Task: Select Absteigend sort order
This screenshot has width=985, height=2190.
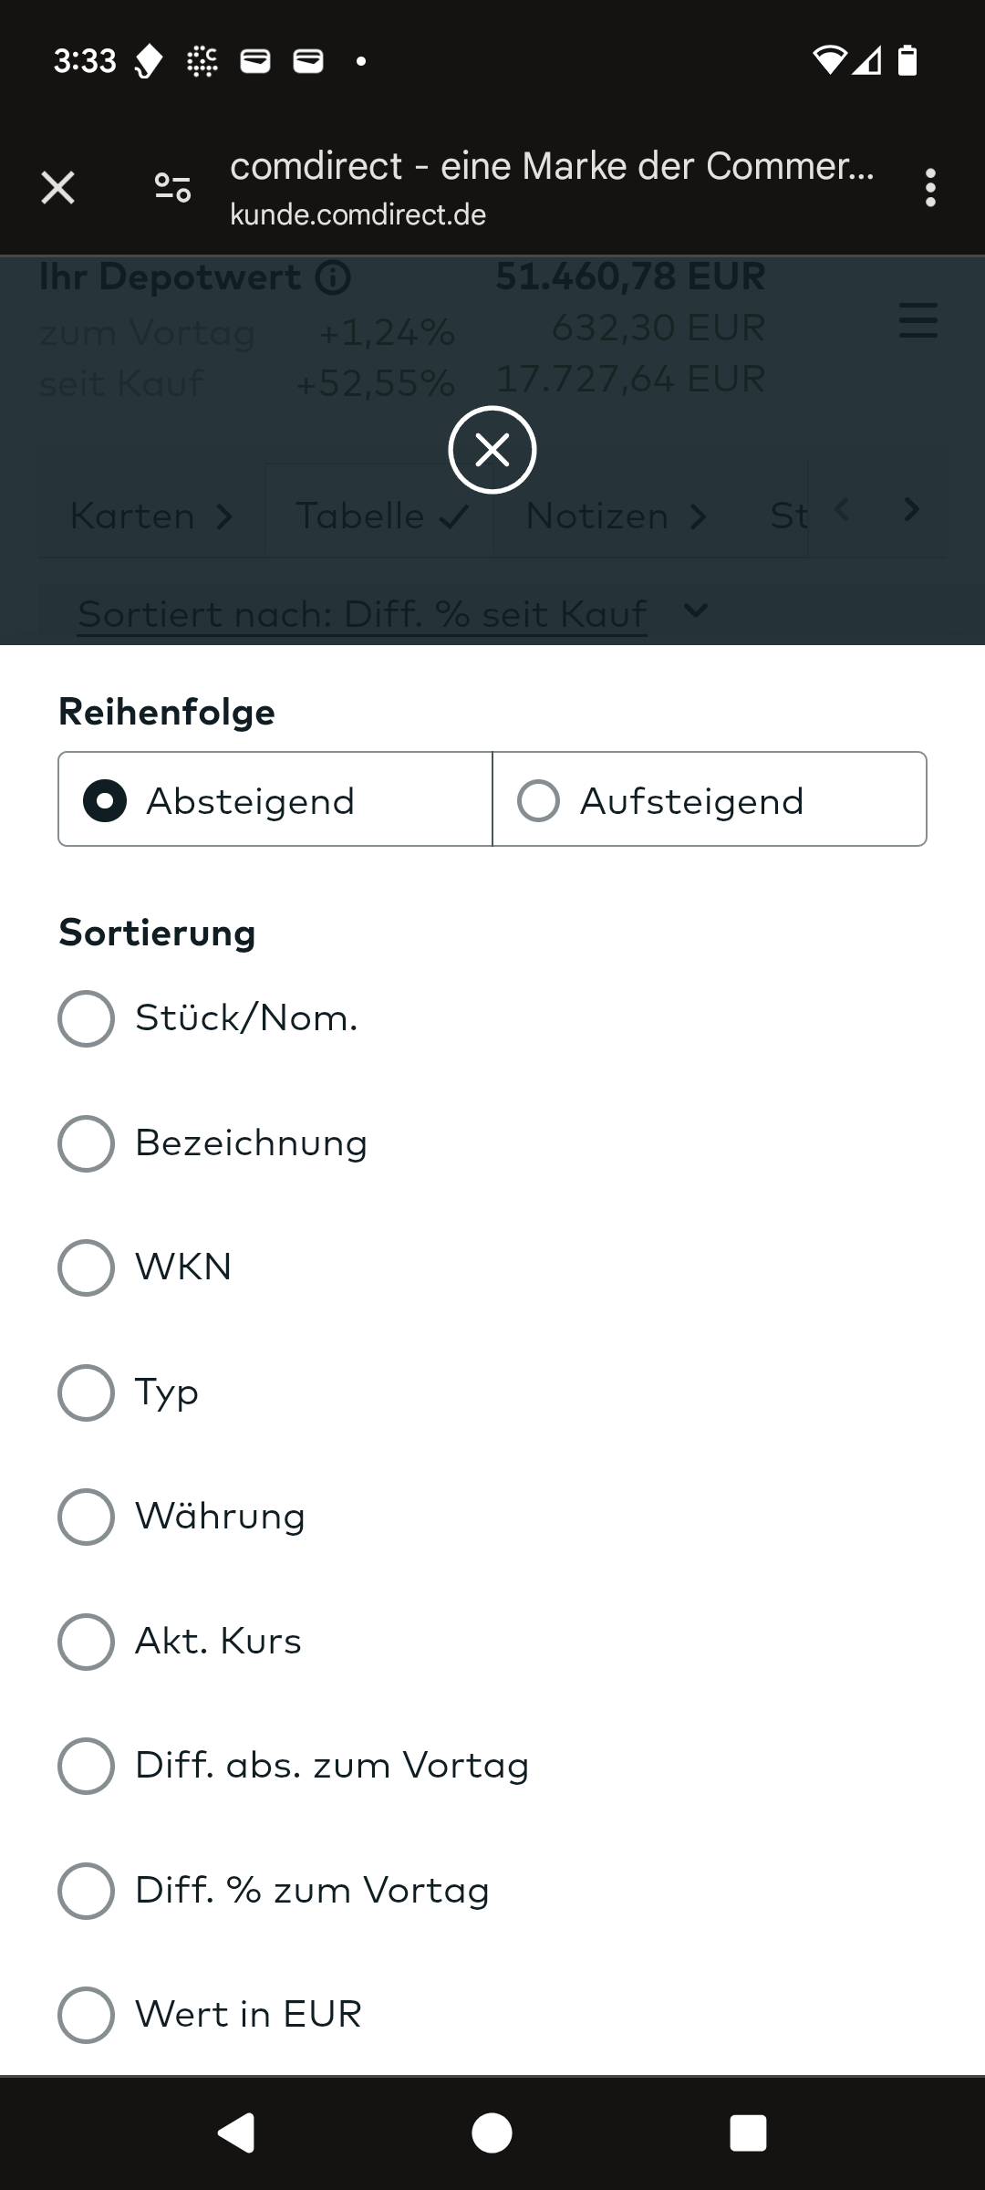Action: (x=106, y=801)
